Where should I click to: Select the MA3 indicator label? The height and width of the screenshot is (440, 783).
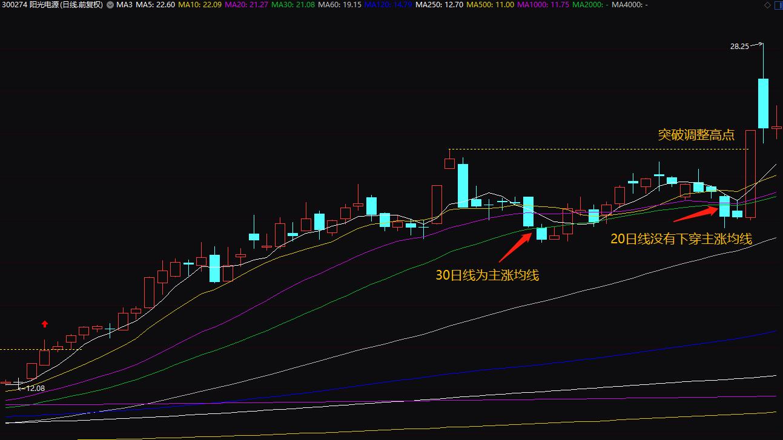pos(124,5)
